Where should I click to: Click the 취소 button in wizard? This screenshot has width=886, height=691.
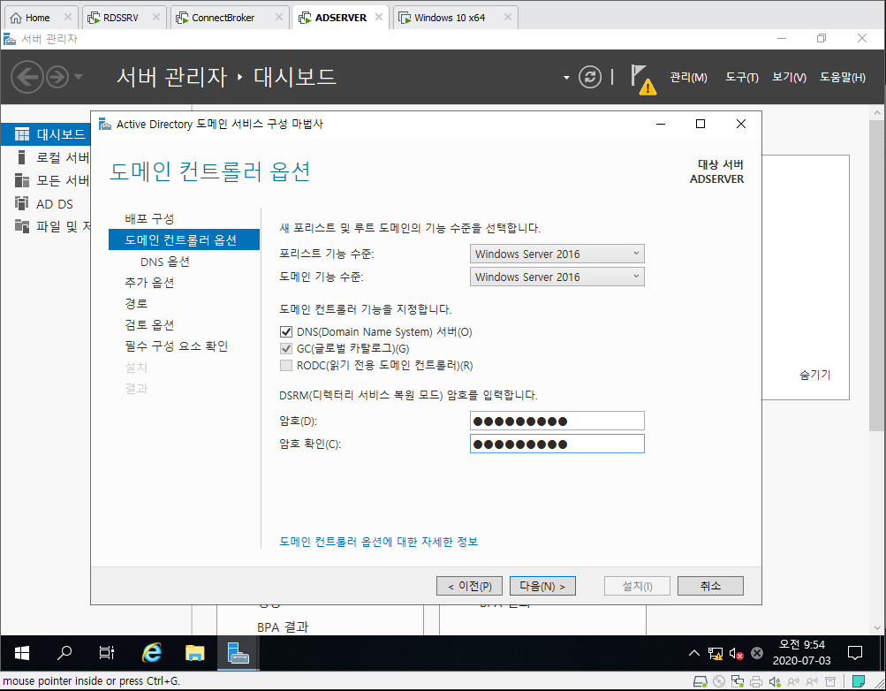710,586
